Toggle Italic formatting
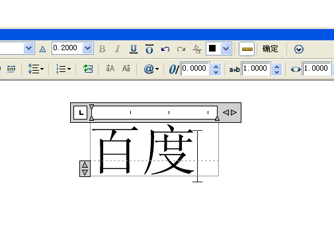334x247 pixels. pos(118,49)
